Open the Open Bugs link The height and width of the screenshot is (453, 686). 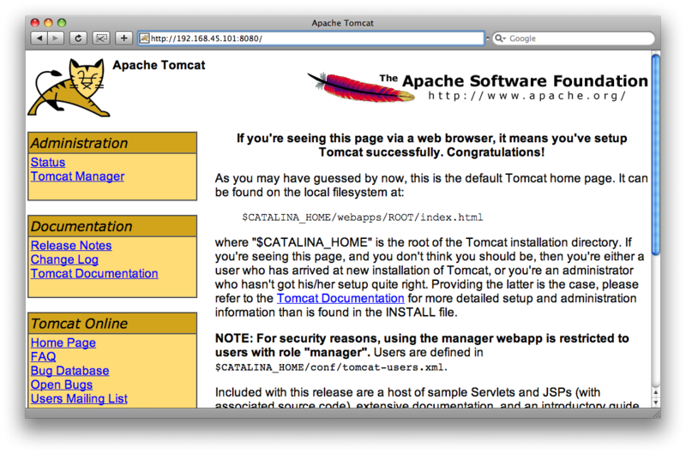61,384
